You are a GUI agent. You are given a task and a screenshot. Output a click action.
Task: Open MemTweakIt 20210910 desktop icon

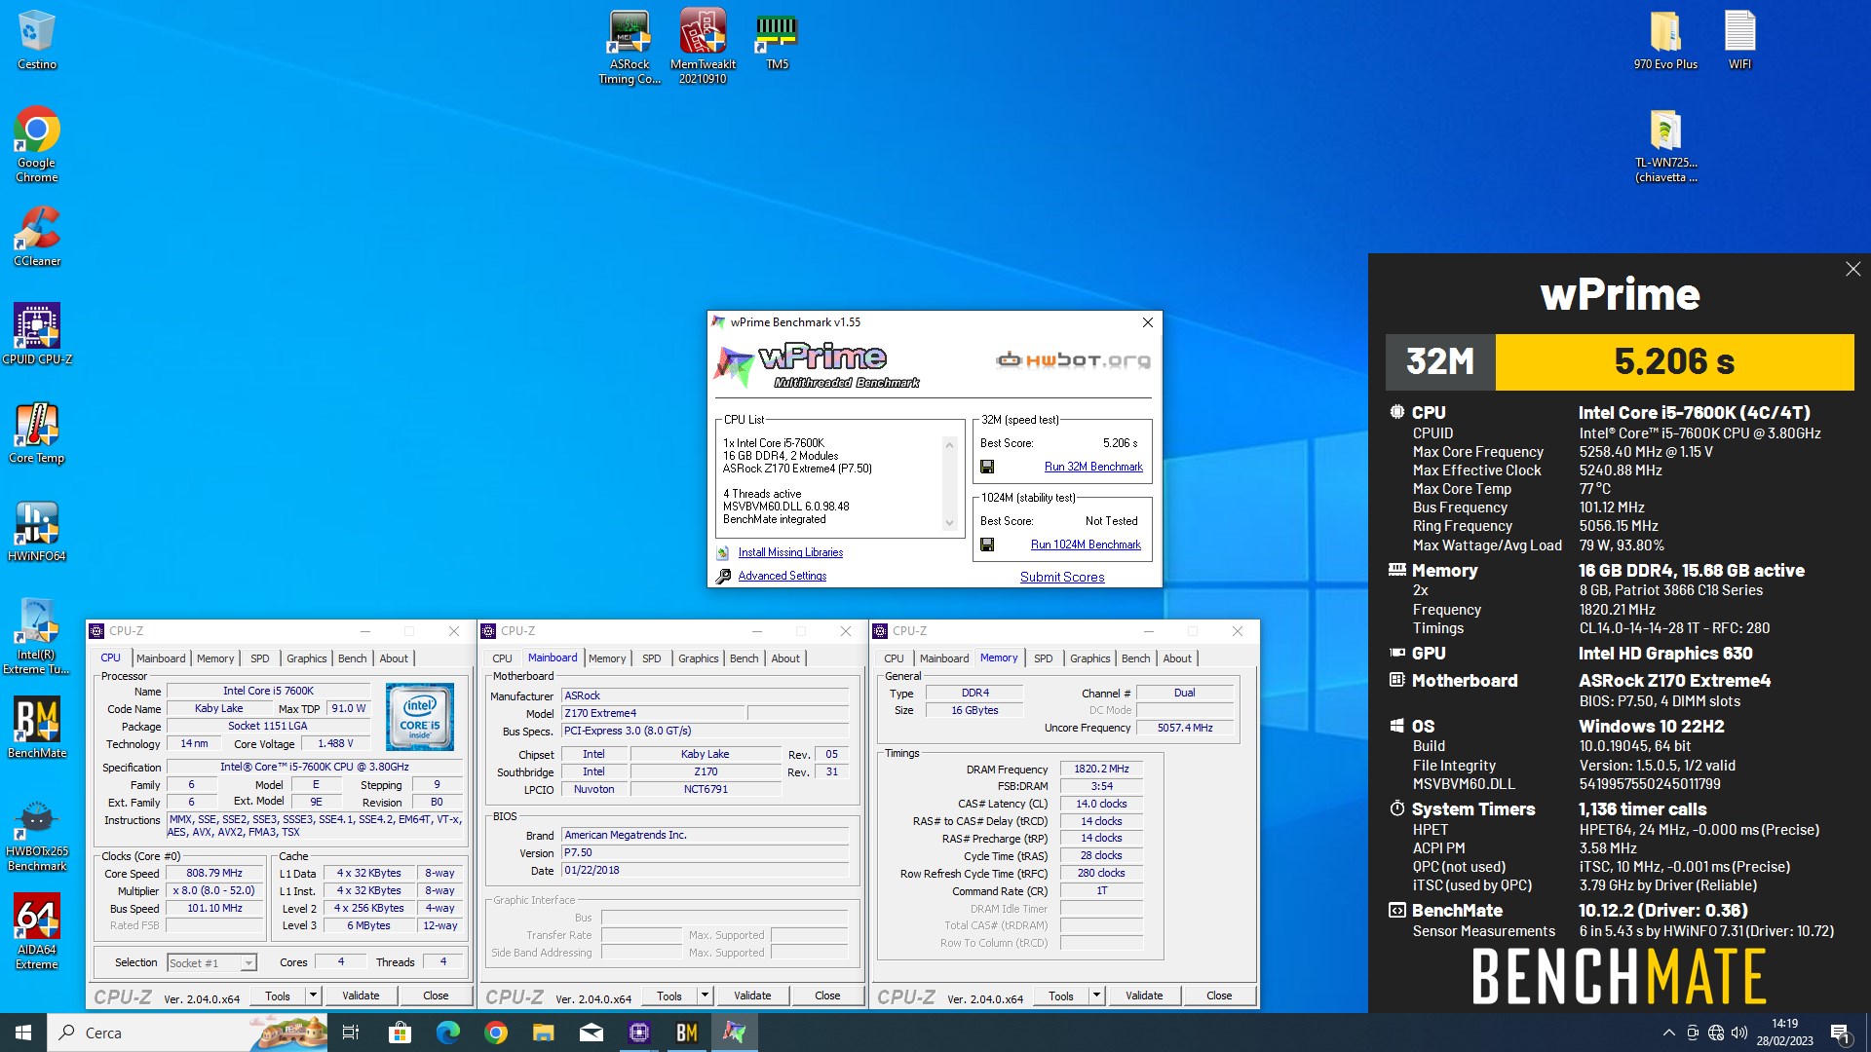703,47
